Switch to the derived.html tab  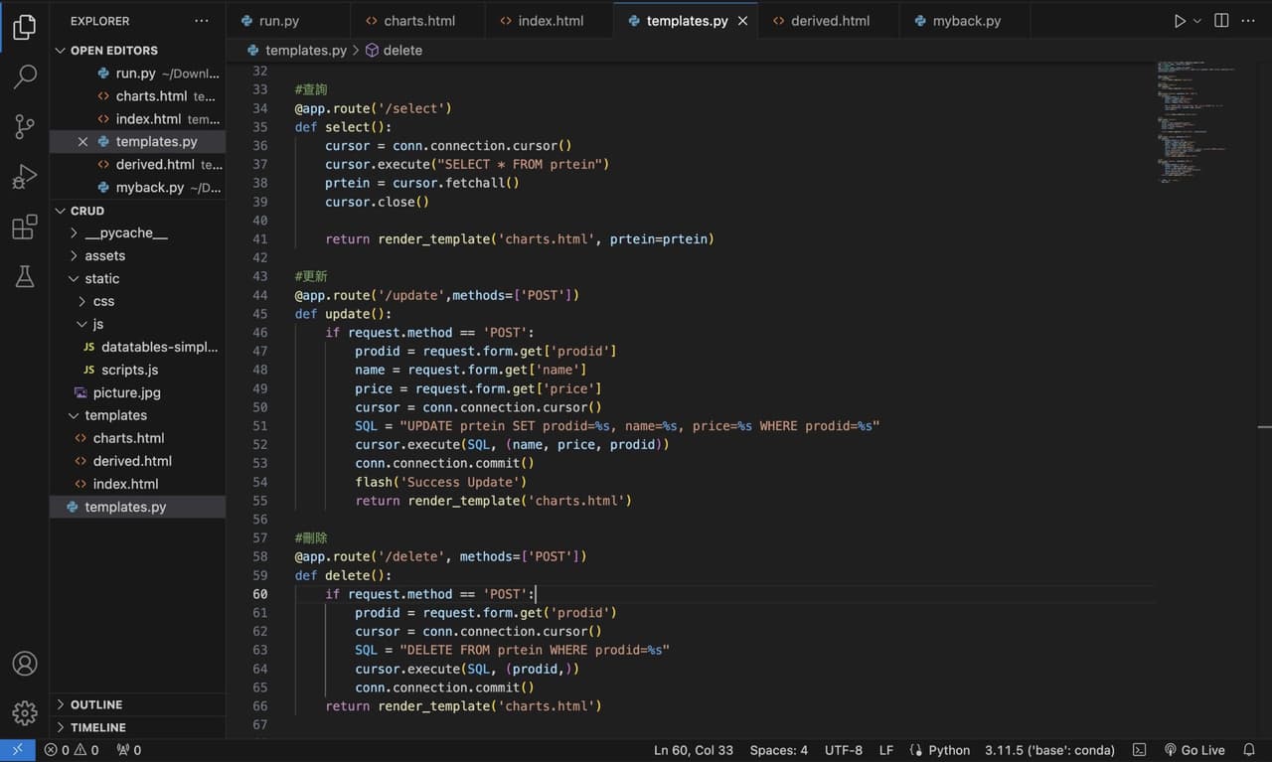829,20
